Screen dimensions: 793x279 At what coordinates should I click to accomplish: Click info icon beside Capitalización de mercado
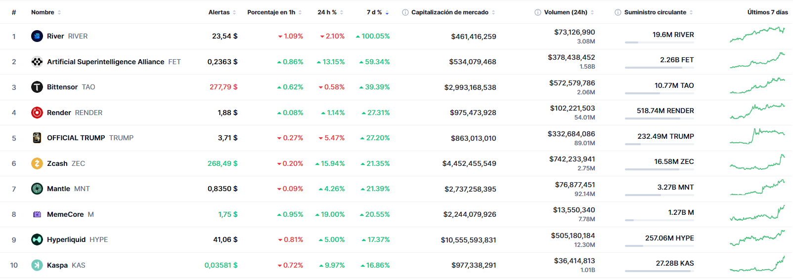[405, 12]
